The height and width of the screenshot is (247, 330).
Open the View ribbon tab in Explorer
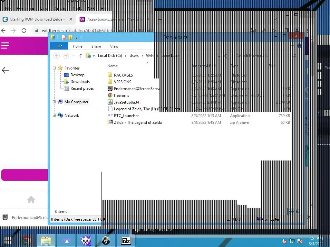coord(114,46)
